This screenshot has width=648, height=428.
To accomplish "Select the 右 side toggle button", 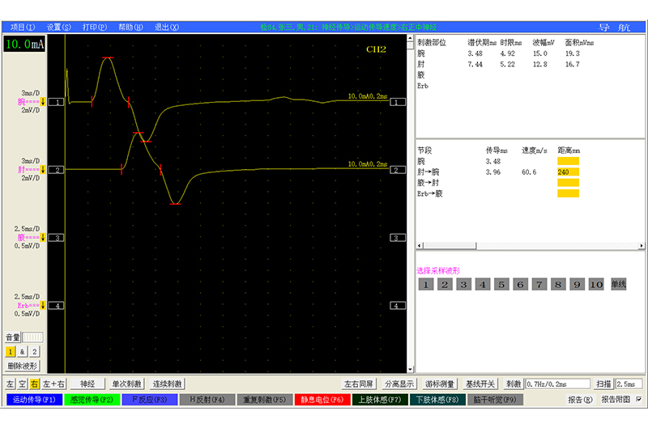I will click(x=35, y=384).
